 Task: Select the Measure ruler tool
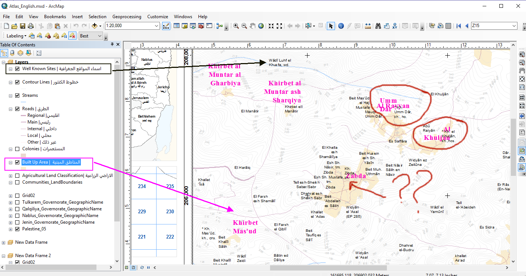coord(368,26)
